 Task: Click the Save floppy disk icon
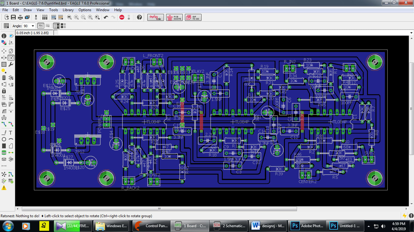click(x=13, y=17)
